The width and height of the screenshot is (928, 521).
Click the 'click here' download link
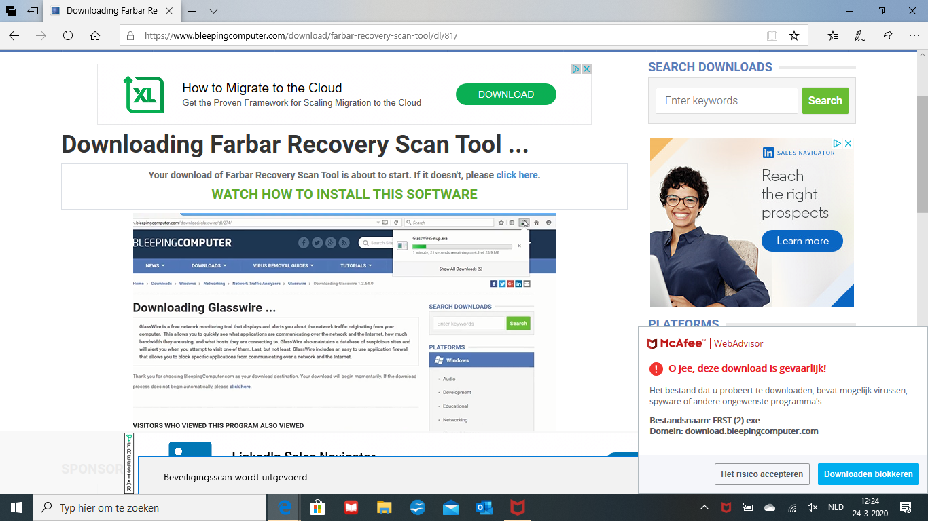point(517,175)
